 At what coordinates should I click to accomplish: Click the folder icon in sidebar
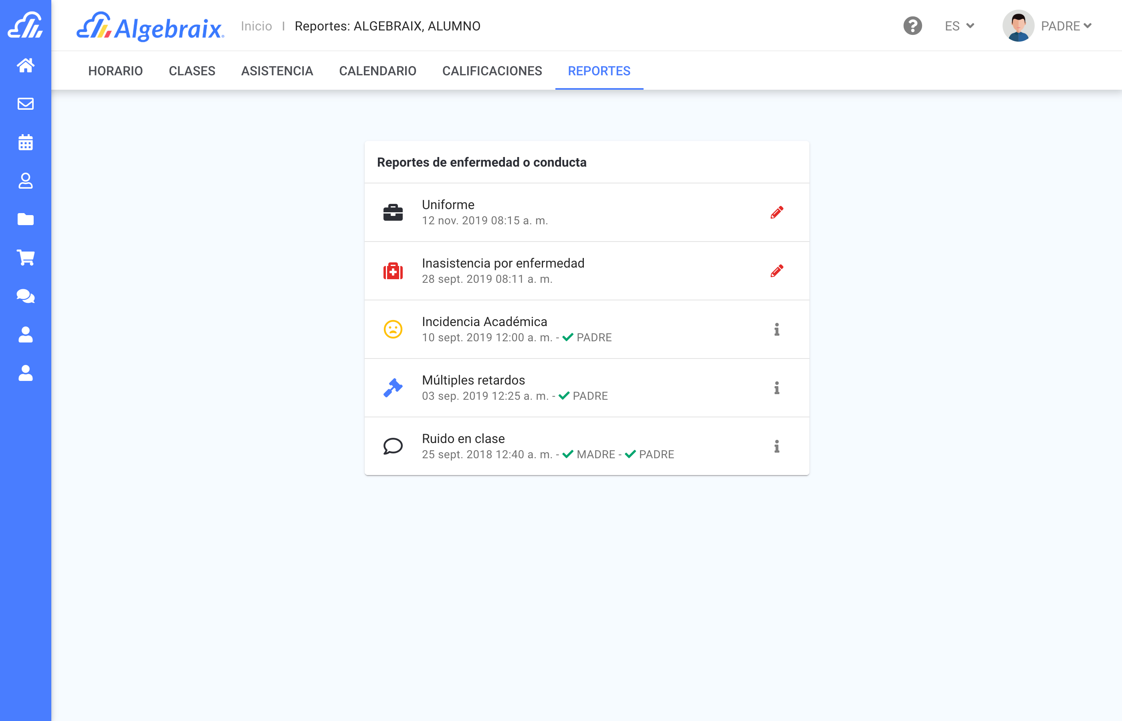tap(25, 219)
